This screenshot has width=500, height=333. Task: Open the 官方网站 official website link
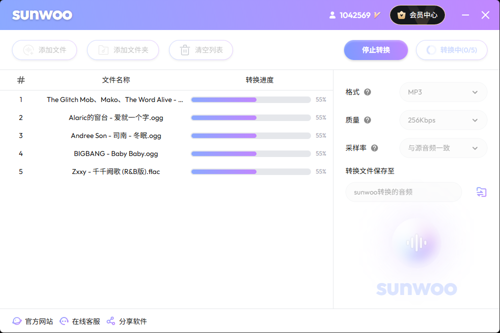click(33, 321)
